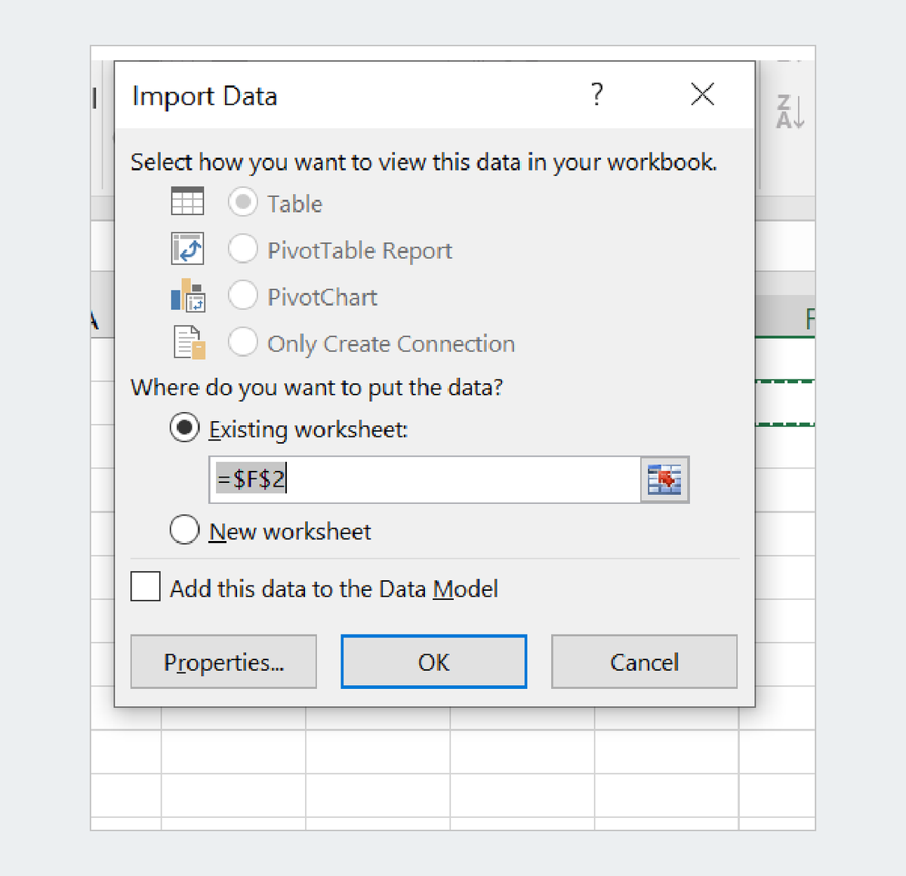Image resolution: width=906 pixels, height=876 pixels.
Task: Select Only Create Connection radio option
Action: pyautogui.click(x=242, y=342)
